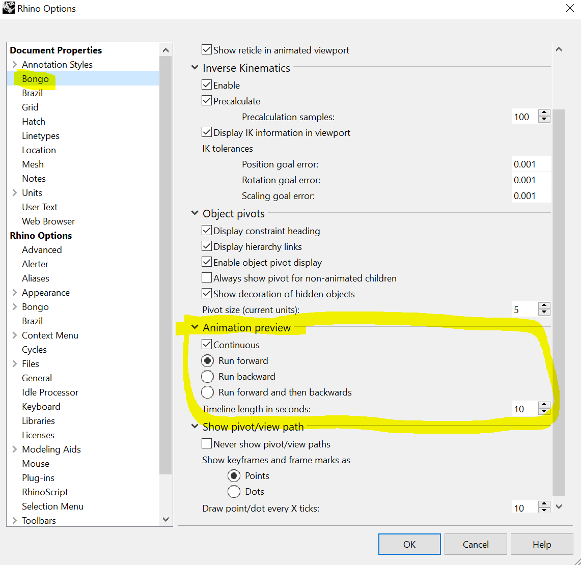This screenshot has width=581, height=565.
Task: Close the Rhino Options dialog
Action: pyautogui.click(x=570, y=8)
